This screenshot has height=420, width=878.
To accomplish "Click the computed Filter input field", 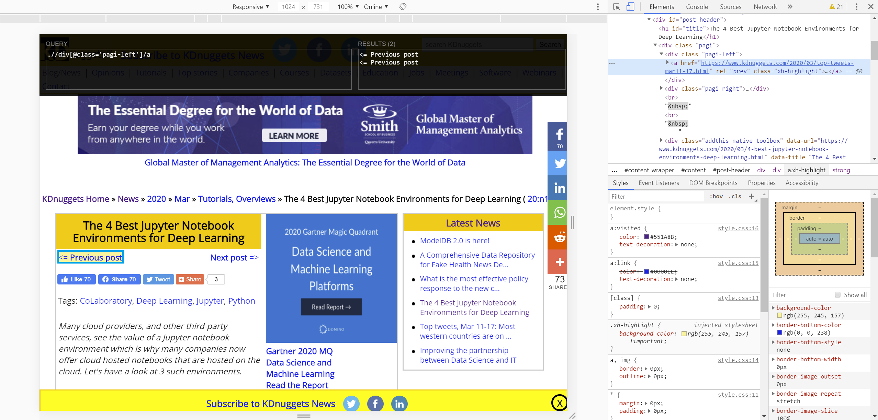I will pos(800,295).
